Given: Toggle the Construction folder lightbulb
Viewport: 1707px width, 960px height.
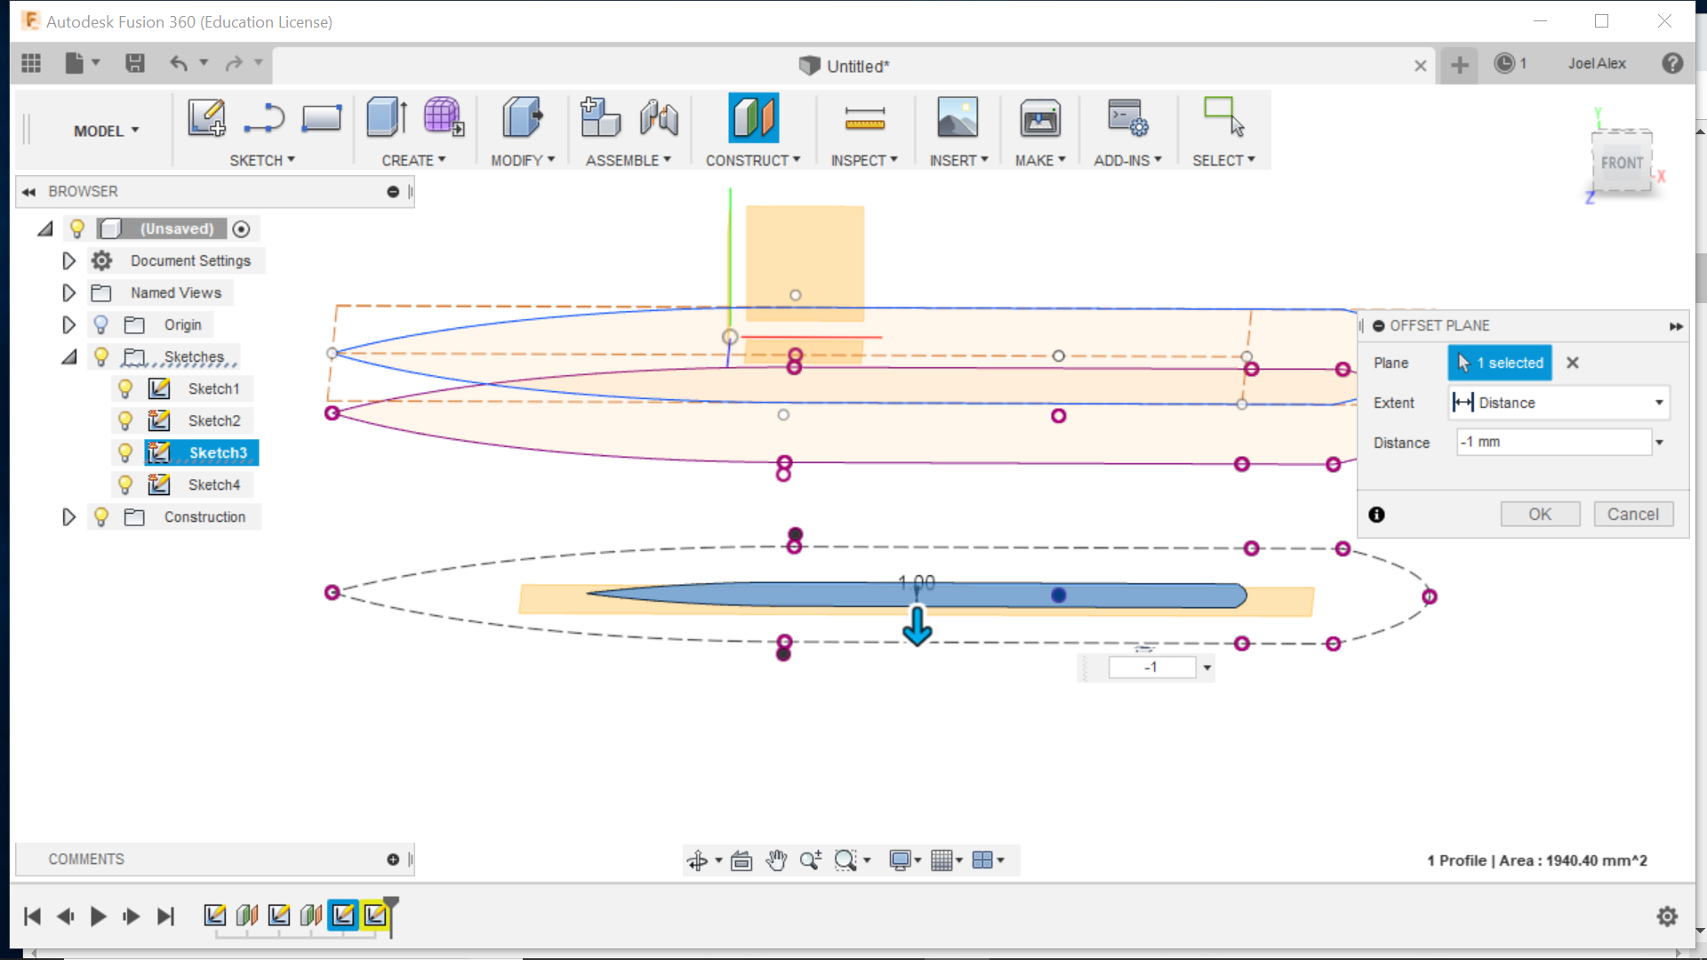Looking at the screenshot, I should (x=101, y=516).
